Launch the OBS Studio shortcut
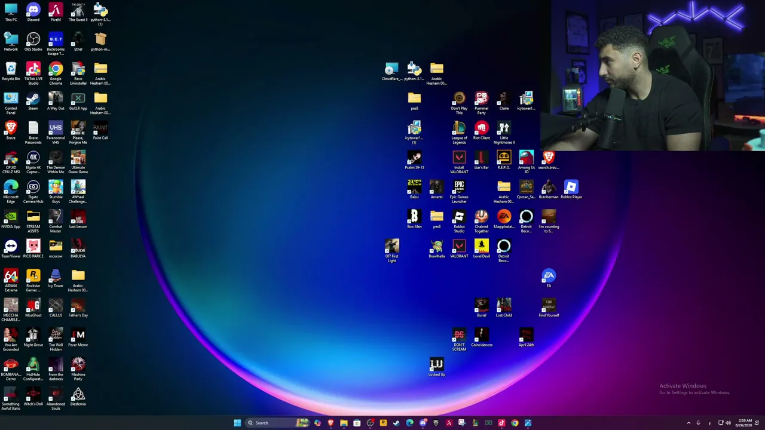The image size is (765, 430). (x=33, y=42)
